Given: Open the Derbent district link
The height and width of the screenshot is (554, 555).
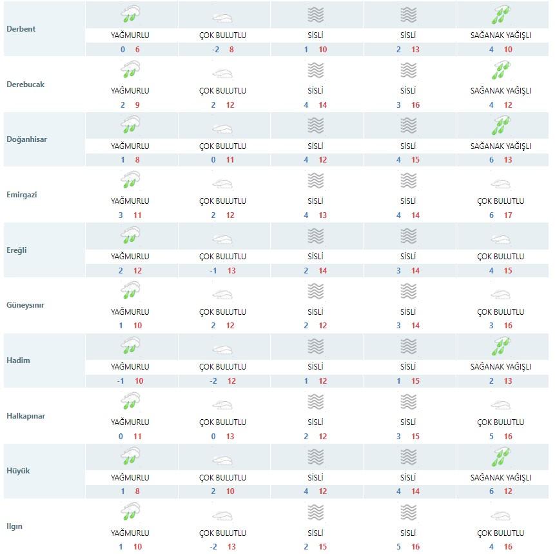Looking at the screenshot, I should [x=21, y=29].
